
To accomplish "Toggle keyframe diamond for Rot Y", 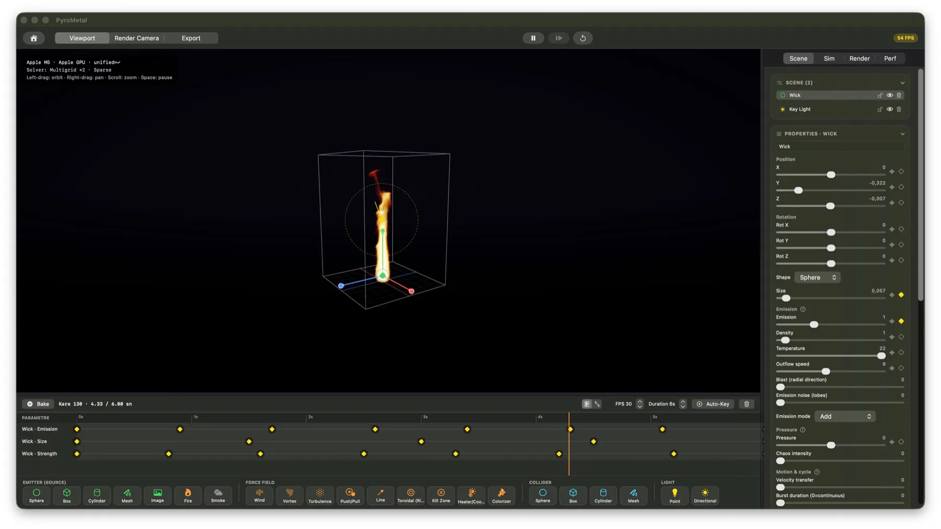I will (x=901, y=245).
